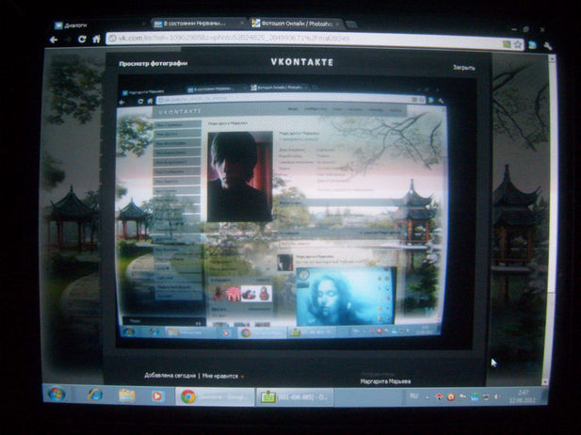Image resolution: width=581 pixels, height=435 pixels.
Task: Close the В состоянии Нирваны tab
Action: (242, 23)
